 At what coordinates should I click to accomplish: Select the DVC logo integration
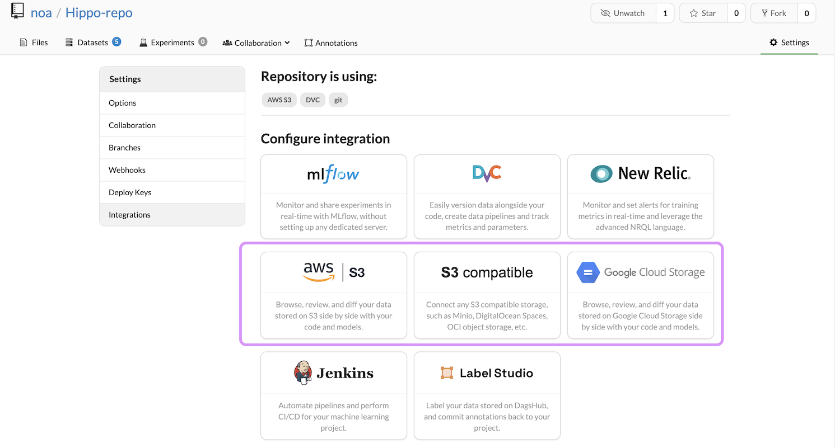click(x=487, y=174)
